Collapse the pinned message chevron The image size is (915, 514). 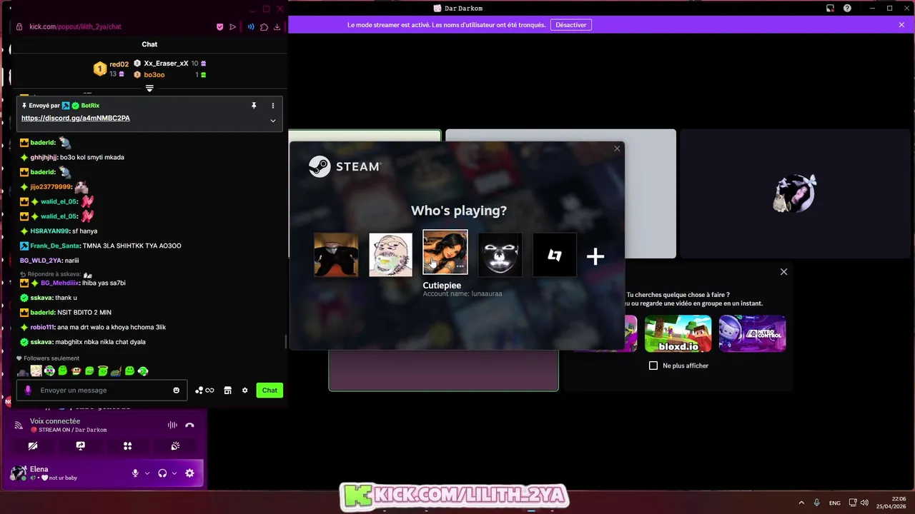273,121
